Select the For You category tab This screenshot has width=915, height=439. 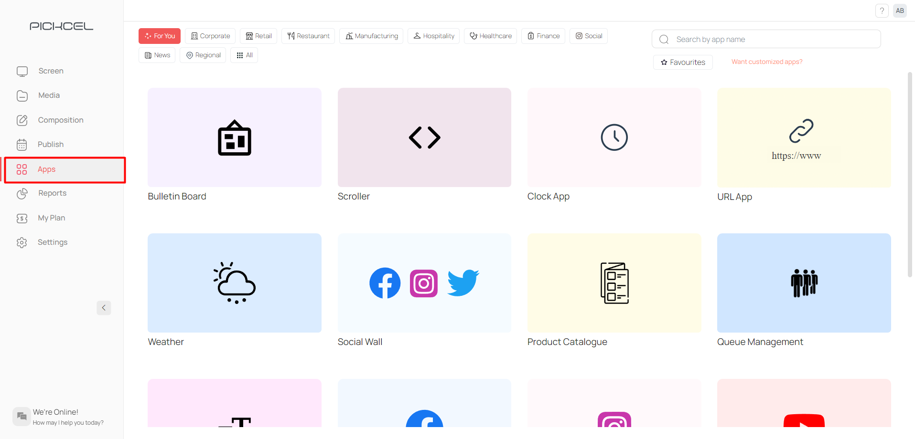[160, 36]
